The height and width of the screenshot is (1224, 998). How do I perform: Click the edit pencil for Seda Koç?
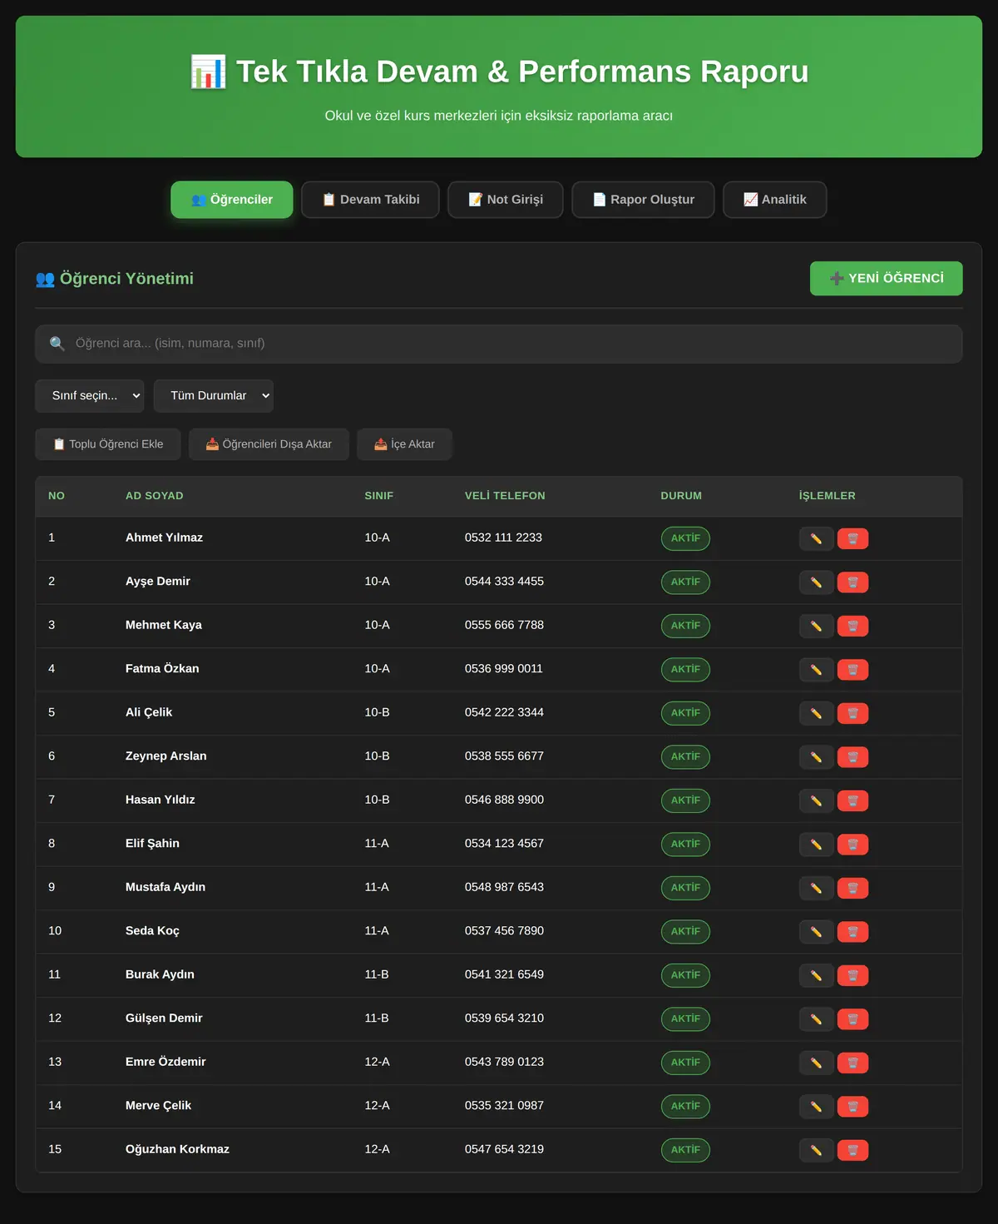click(x=816, y=932)
